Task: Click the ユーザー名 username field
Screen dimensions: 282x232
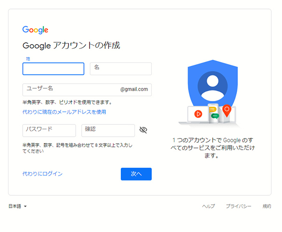Action: 87,90
